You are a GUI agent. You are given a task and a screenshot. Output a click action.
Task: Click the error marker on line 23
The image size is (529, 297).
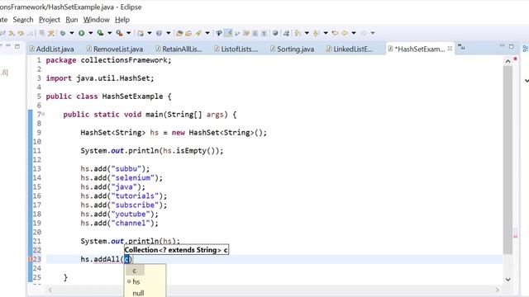[x=30, y=259]
